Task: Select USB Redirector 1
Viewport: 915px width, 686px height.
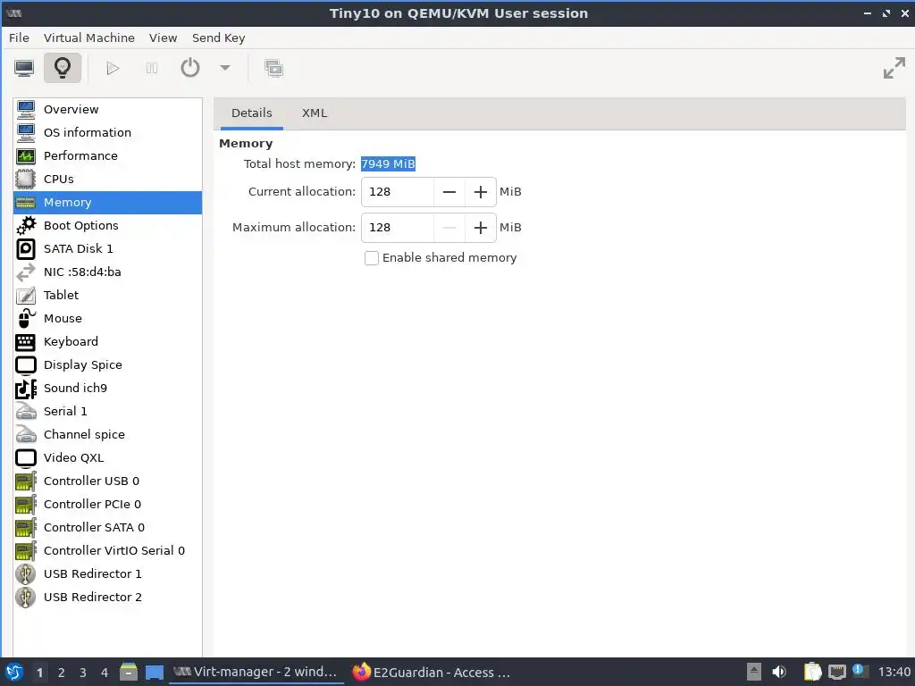Action: coord(107,574)
